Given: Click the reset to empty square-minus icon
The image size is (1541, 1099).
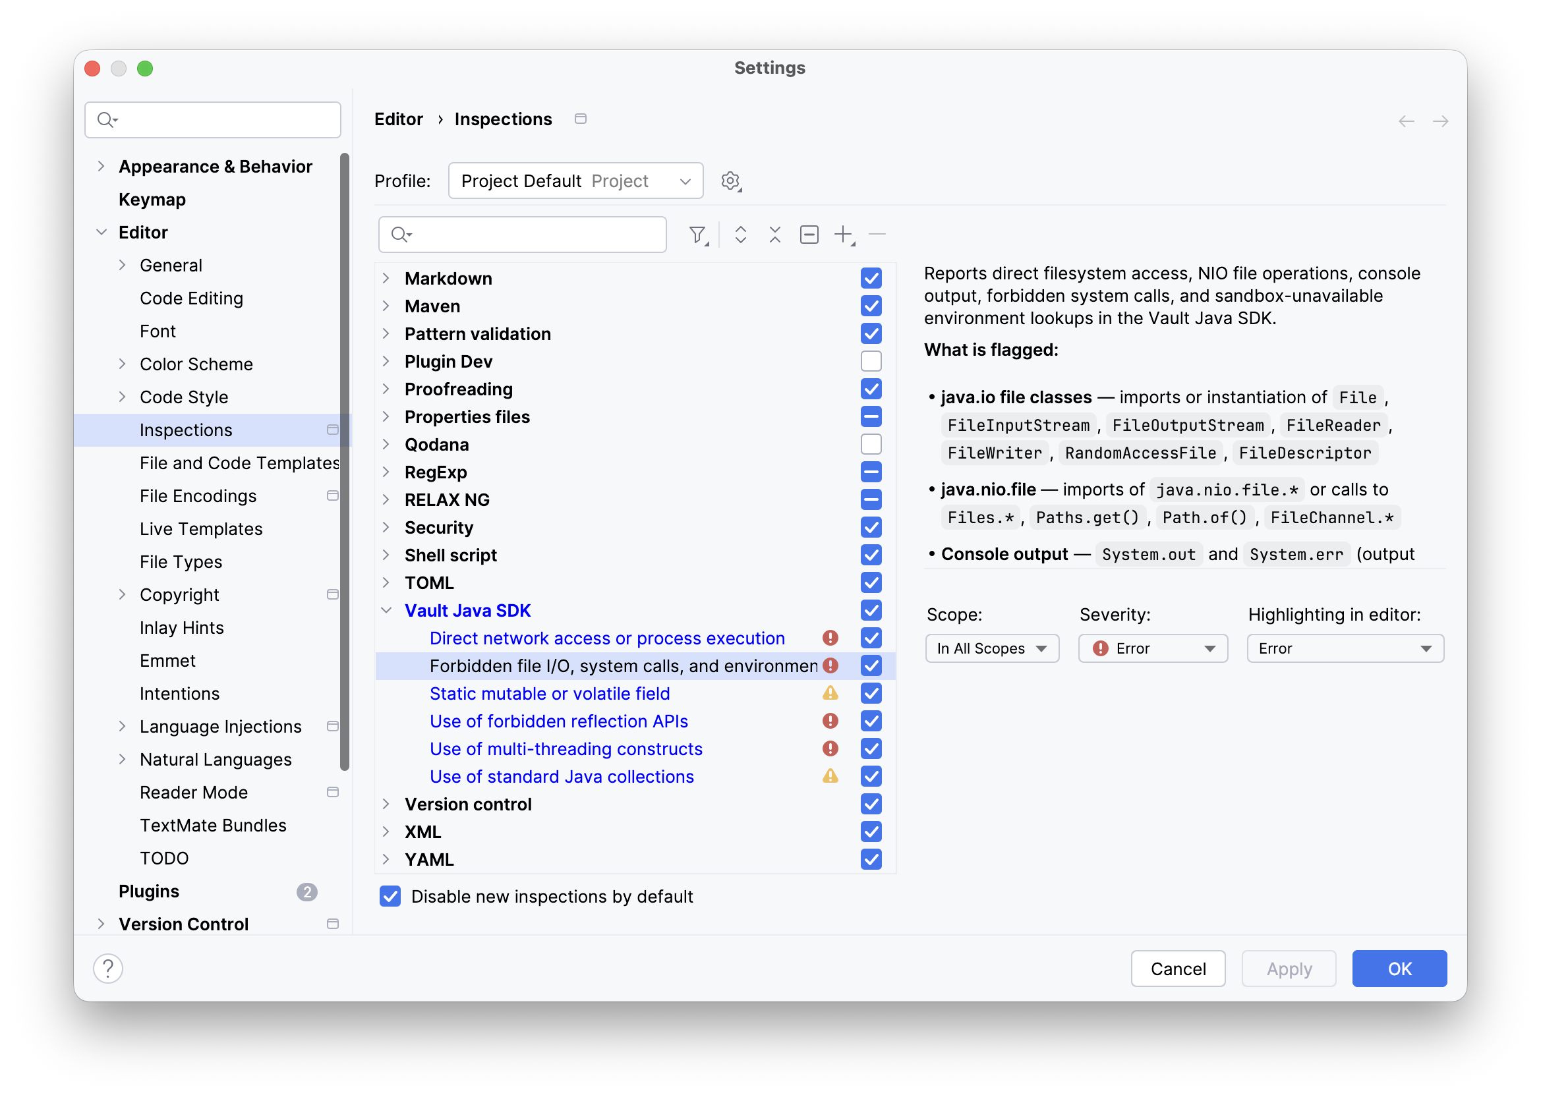Looking at the screenshot, I should 809,235.
